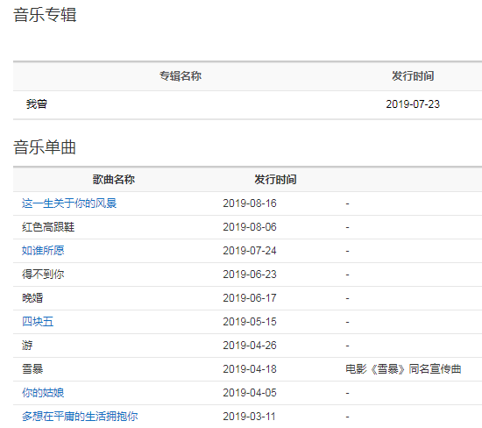Viewport: 482px width, 428px height.
Task: Click the 歌曲名称 column header
Action: click(x=114, y=180)
